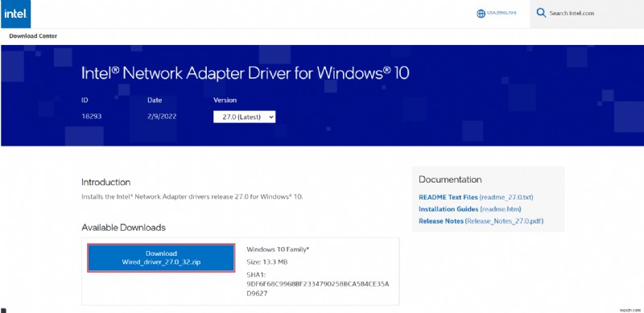Click the Intel logo
The image size is (644, 313).
tap(15, 14)
